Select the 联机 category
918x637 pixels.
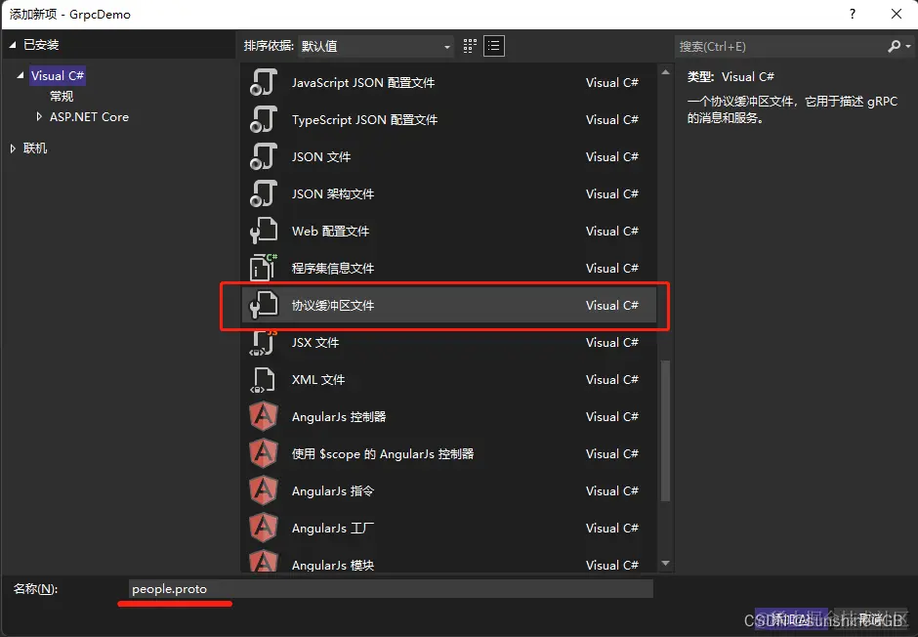click(35, 149)
